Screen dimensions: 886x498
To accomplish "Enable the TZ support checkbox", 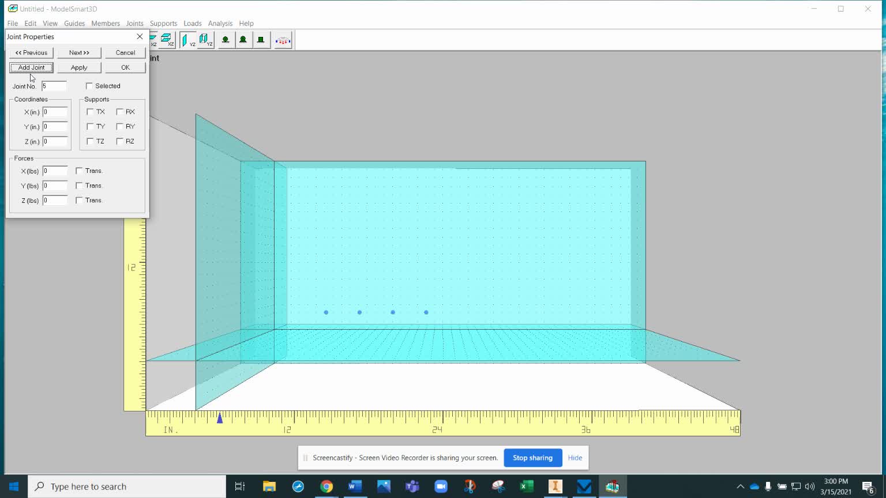I will click(90, 141).
